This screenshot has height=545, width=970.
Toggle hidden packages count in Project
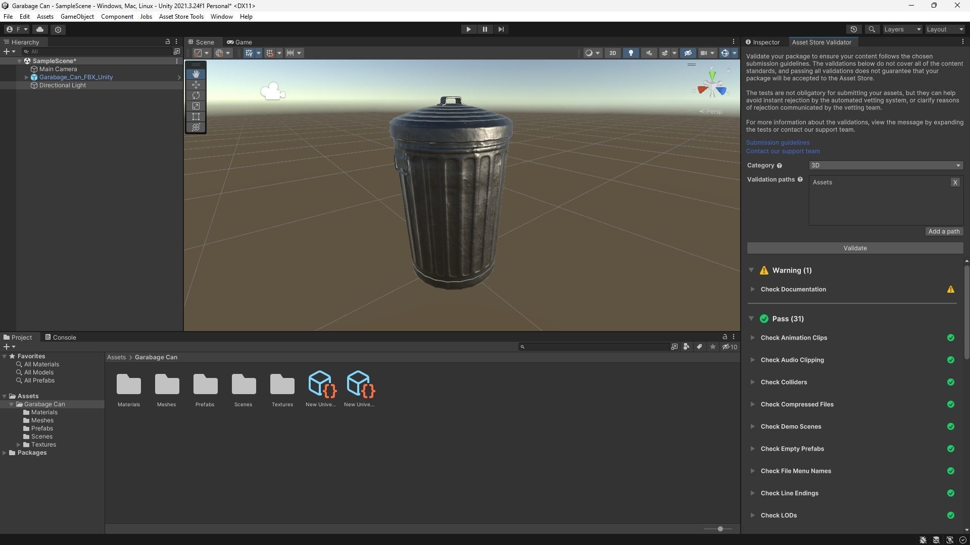(730, 347)
